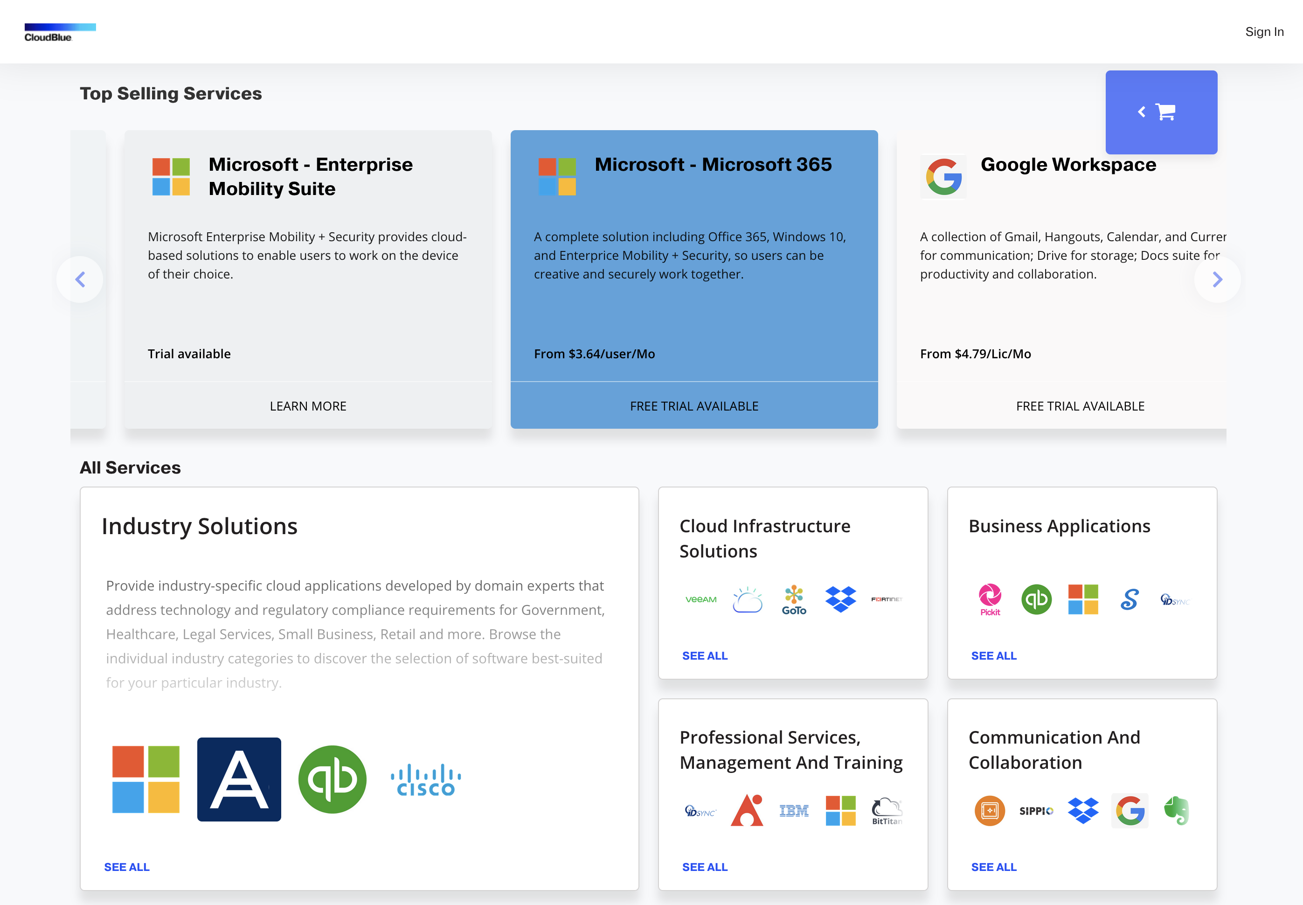This screenshot has width=1303, height=905.
Task: Click the Top Selling Services heading
Action: click(x=171, y=94)
